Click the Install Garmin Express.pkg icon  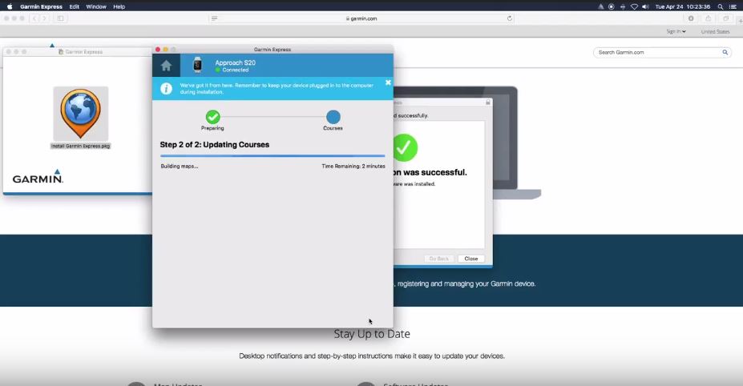click(81, 114)
